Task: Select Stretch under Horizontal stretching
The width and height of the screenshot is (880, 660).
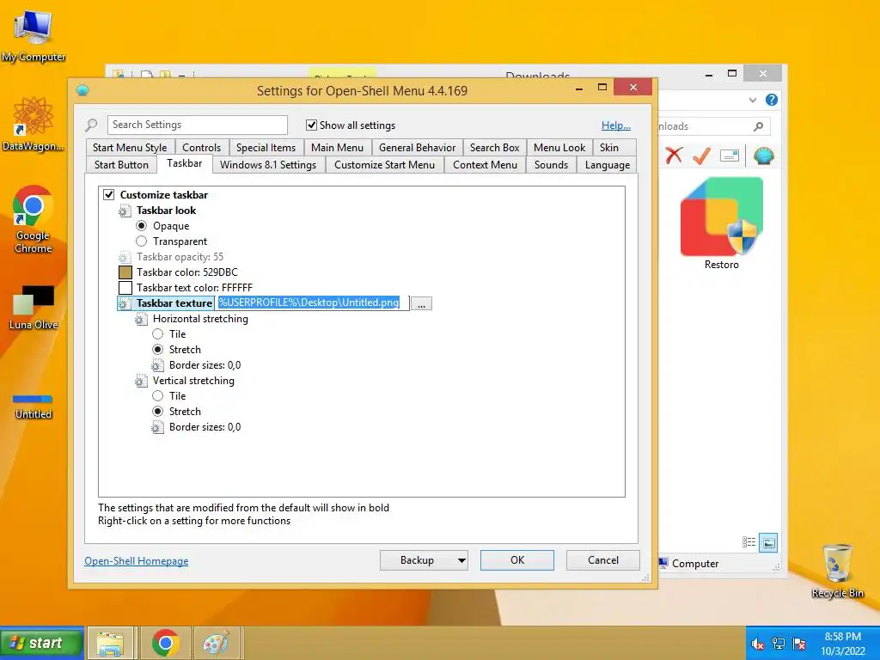Action: [x=158, y=350]
